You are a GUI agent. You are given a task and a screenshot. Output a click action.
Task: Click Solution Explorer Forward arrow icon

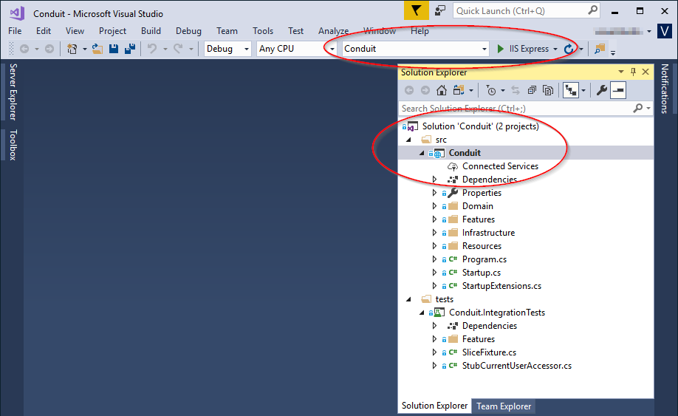pyautogui.click(x=425, y=90)
